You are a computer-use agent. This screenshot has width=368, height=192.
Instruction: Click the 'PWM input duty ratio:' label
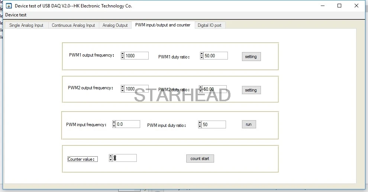click(x=167, y=125)
